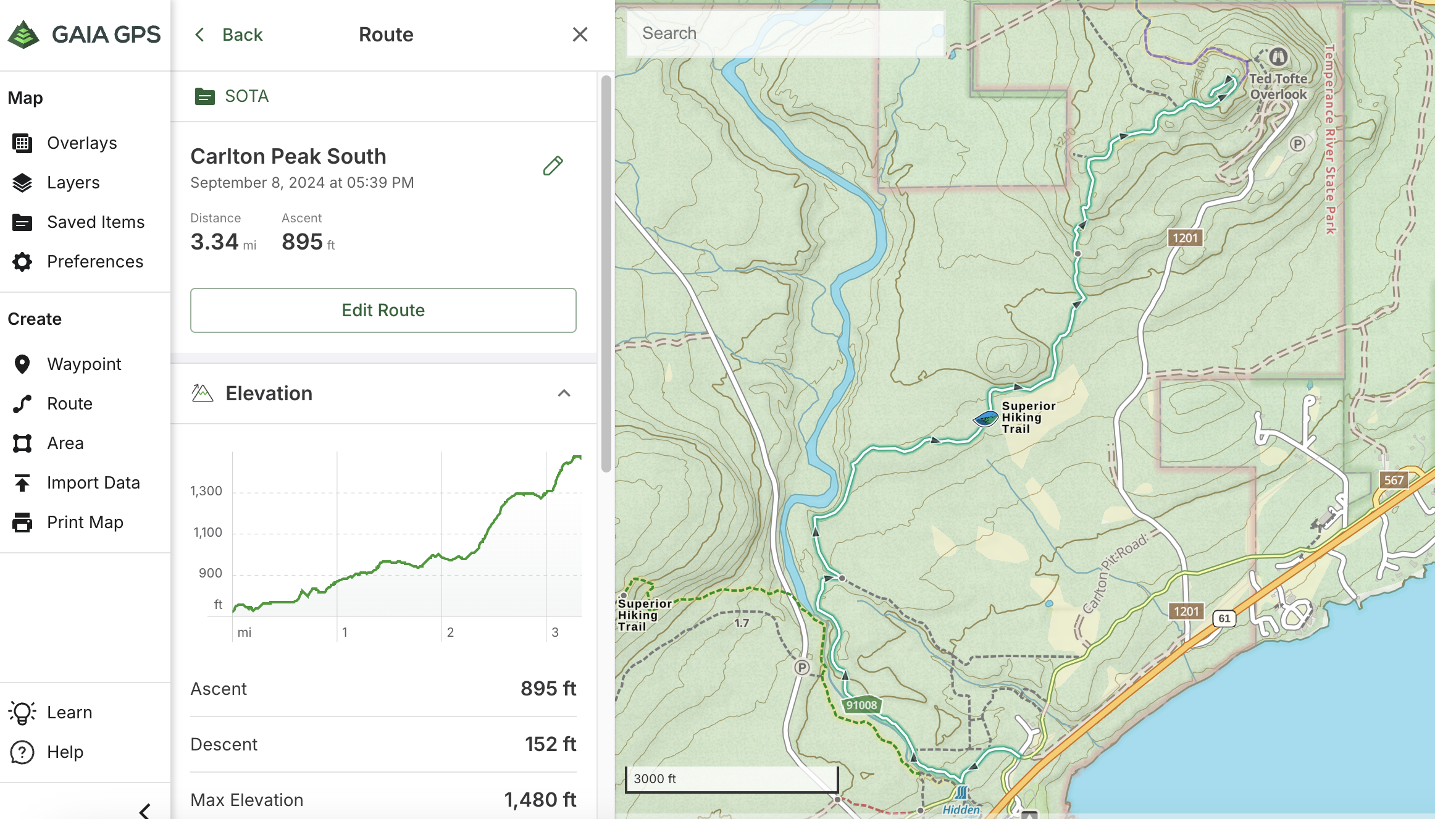Select the Route creation icon
This screenshot has height=819, width=1435.
[x=22, y=404]
